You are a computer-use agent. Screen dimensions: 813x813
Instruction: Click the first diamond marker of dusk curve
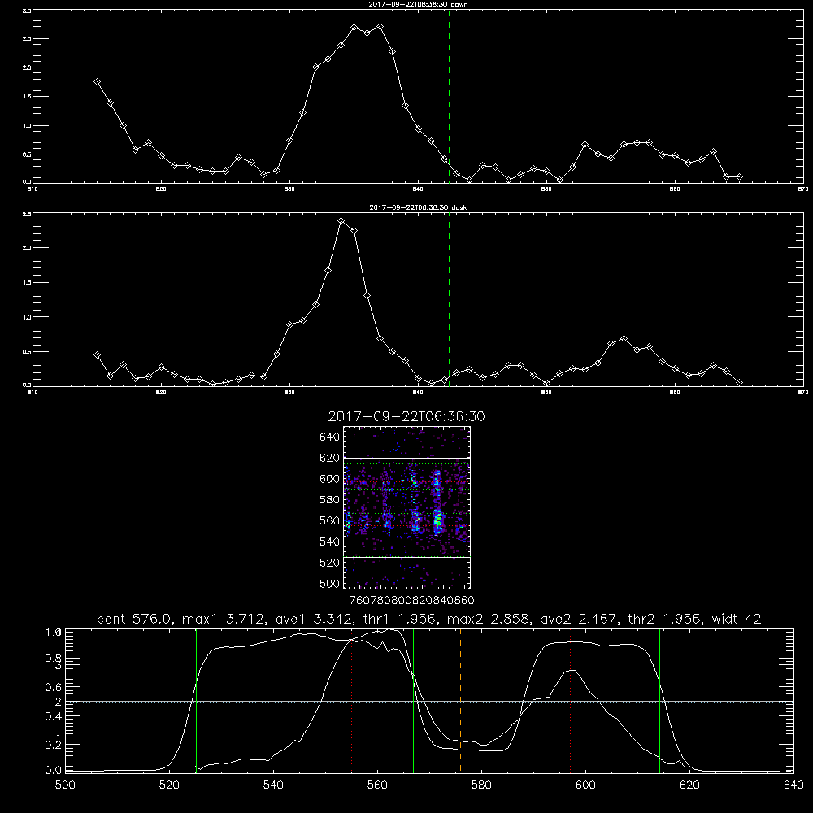coord(97,354)
